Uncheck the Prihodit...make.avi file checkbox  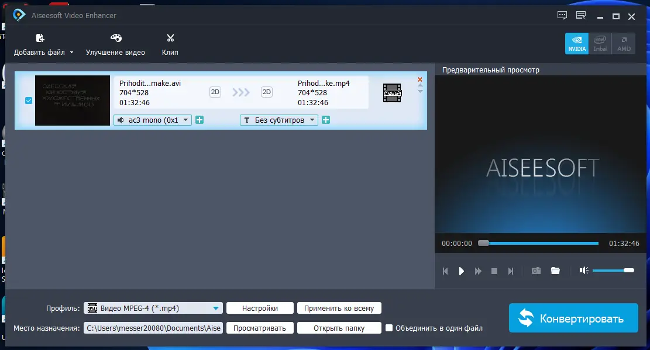pos(29,101)
